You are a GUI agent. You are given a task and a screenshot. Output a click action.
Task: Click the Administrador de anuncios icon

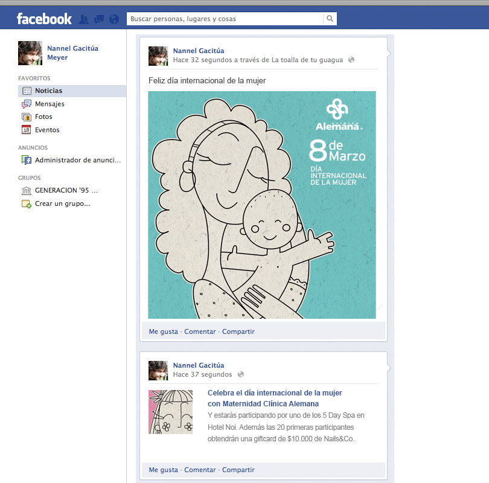pos(27,160)
